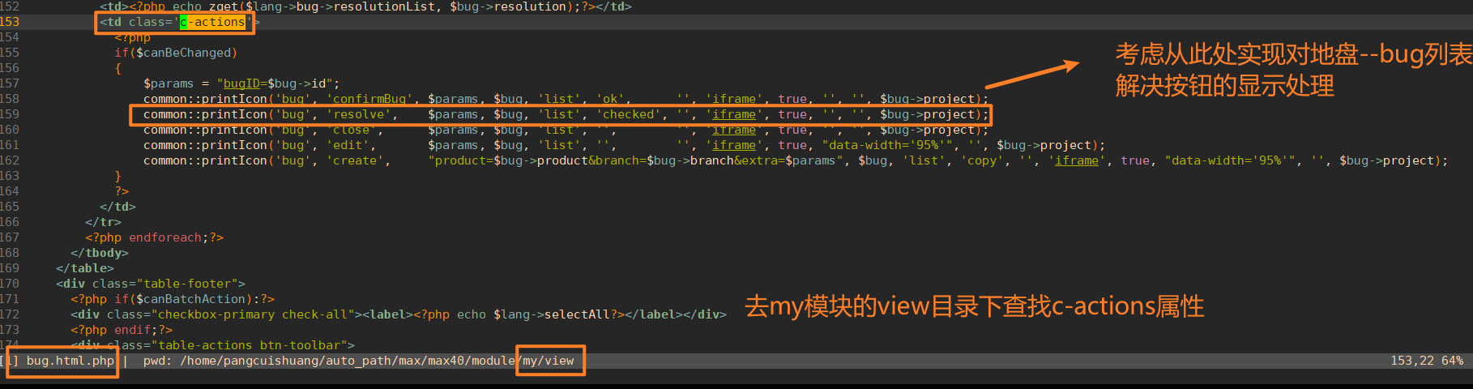Click $bug->resolution on line 152
This screenshot has width=1473, height=389.
pyautogui.click(x=509, y=6)
